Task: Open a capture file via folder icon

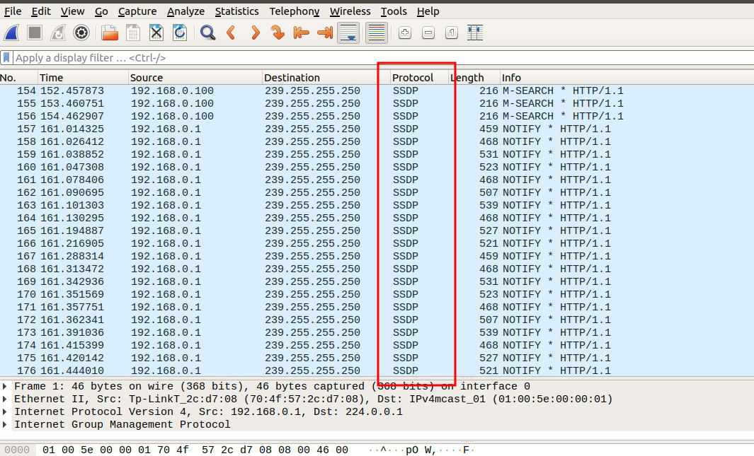Action: tap(110, 33)
